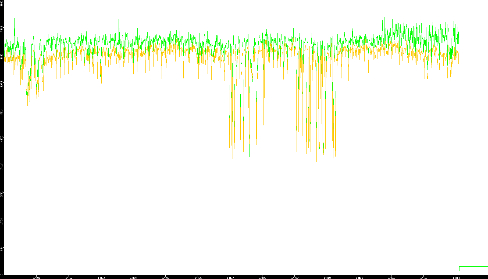
Task: Select the 6832 value axis label
Action: tap(2, 56)
